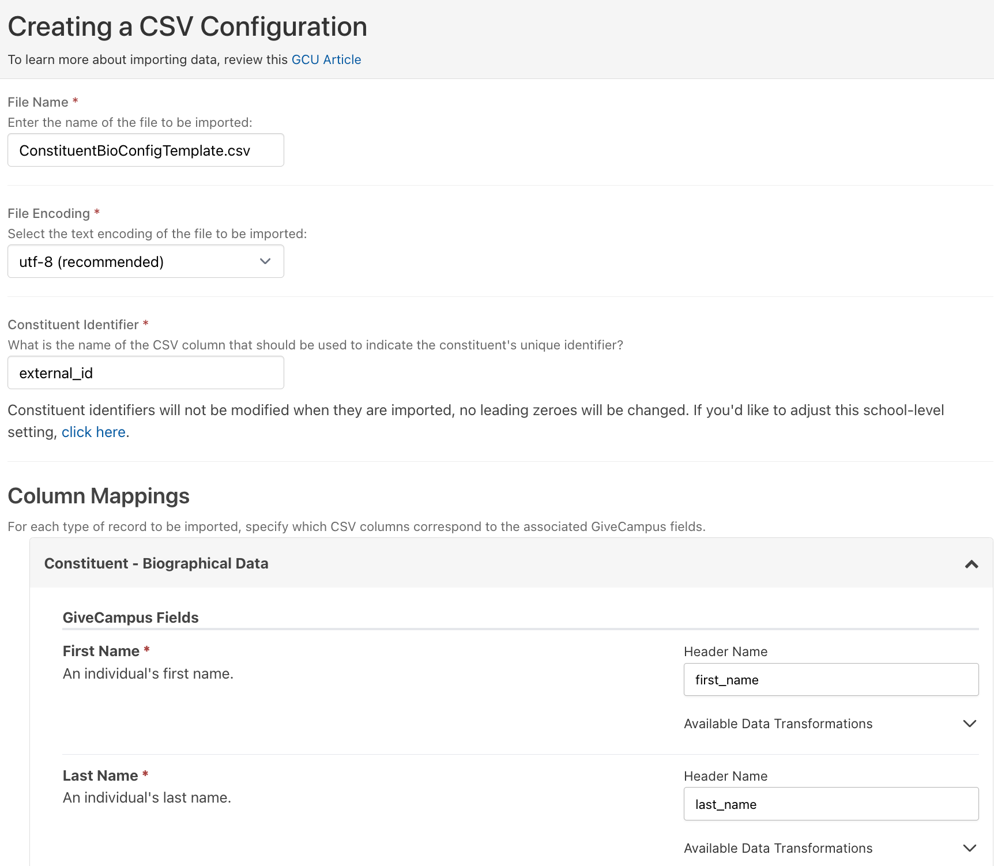Click the File Name input field
This screenshot has width=994, height=866.
(145, 150)
